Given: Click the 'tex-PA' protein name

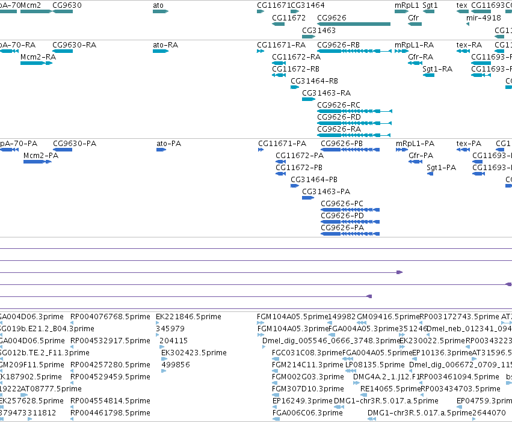Looking at the screenshot, I should 469,144.
